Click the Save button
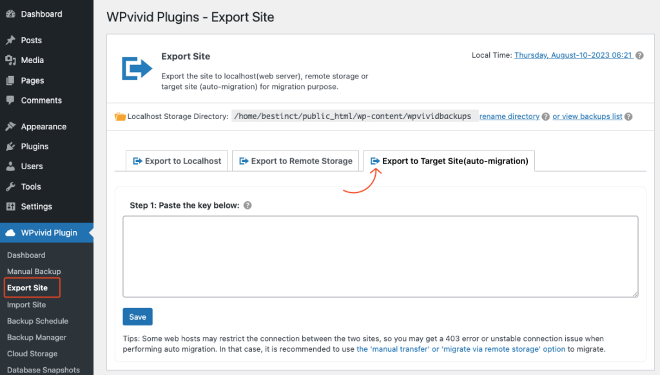660x375 pixels. point(137,316)
